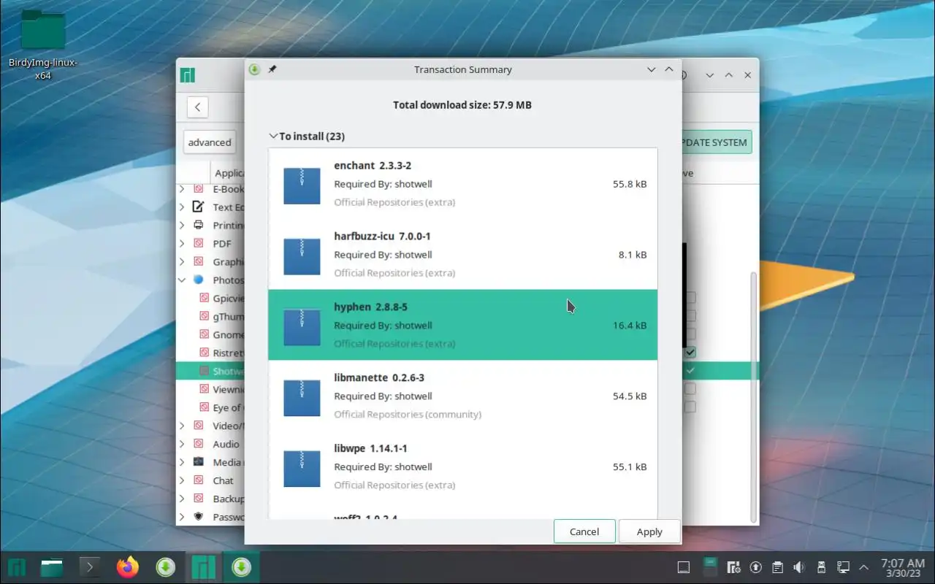Viewport: 935px width, 584px height.
Task: Click the libmanette package archive icon
Action: tap(302, 398)
